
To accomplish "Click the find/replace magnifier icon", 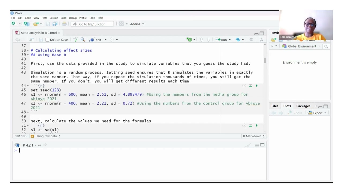I will click(x=83, y=39).
